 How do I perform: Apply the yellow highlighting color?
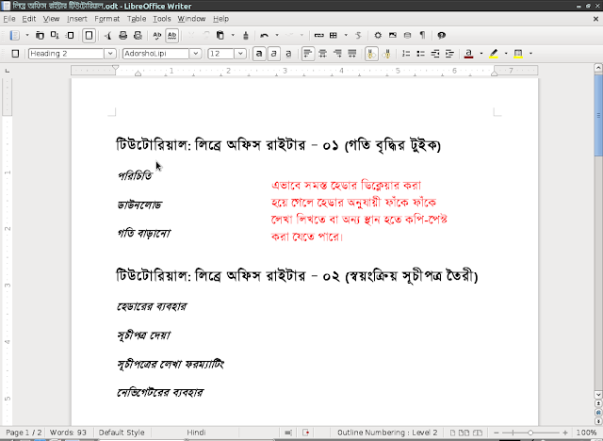494,54
